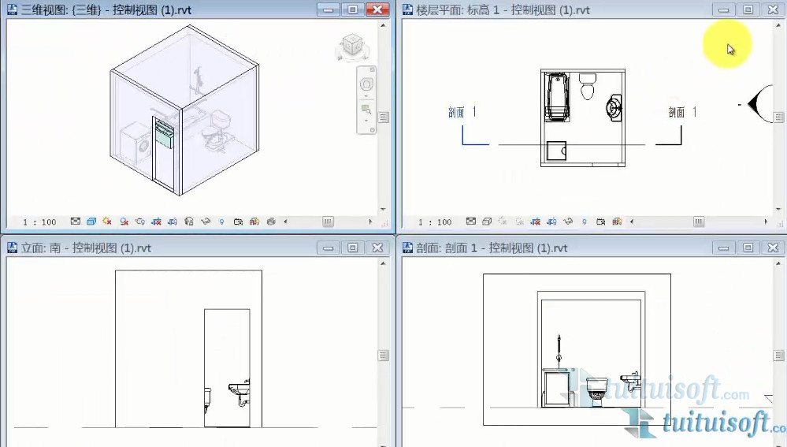Toggle analytical model display in 3D view

point(254,221)
